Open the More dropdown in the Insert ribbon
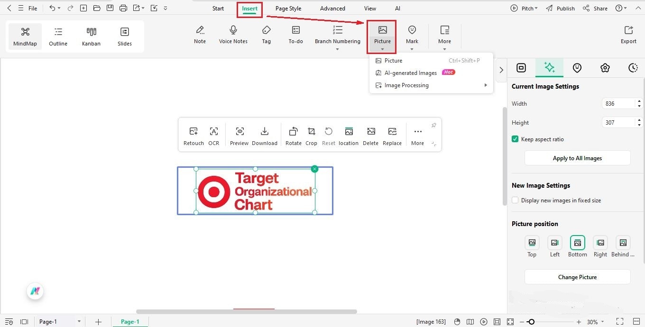The height and width of the screenshot is (327, 645). (444, 49)
